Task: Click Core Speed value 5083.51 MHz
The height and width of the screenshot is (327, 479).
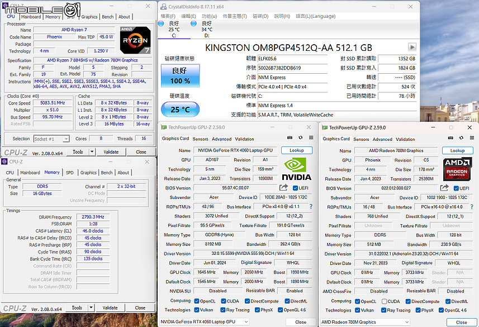Action: (x=53, y=103)
